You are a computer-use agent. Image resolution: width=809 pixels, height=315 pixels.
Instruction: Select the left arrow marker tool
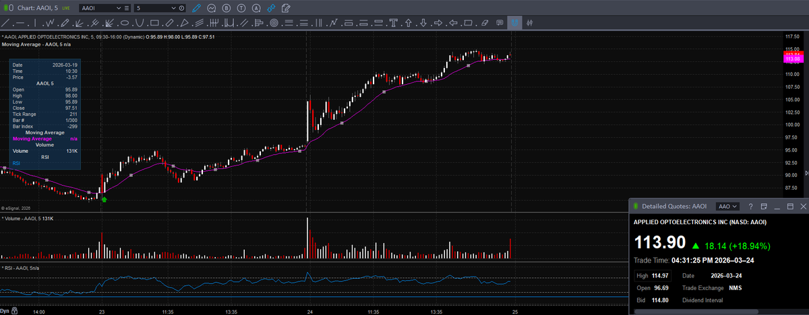pos(453,23)
